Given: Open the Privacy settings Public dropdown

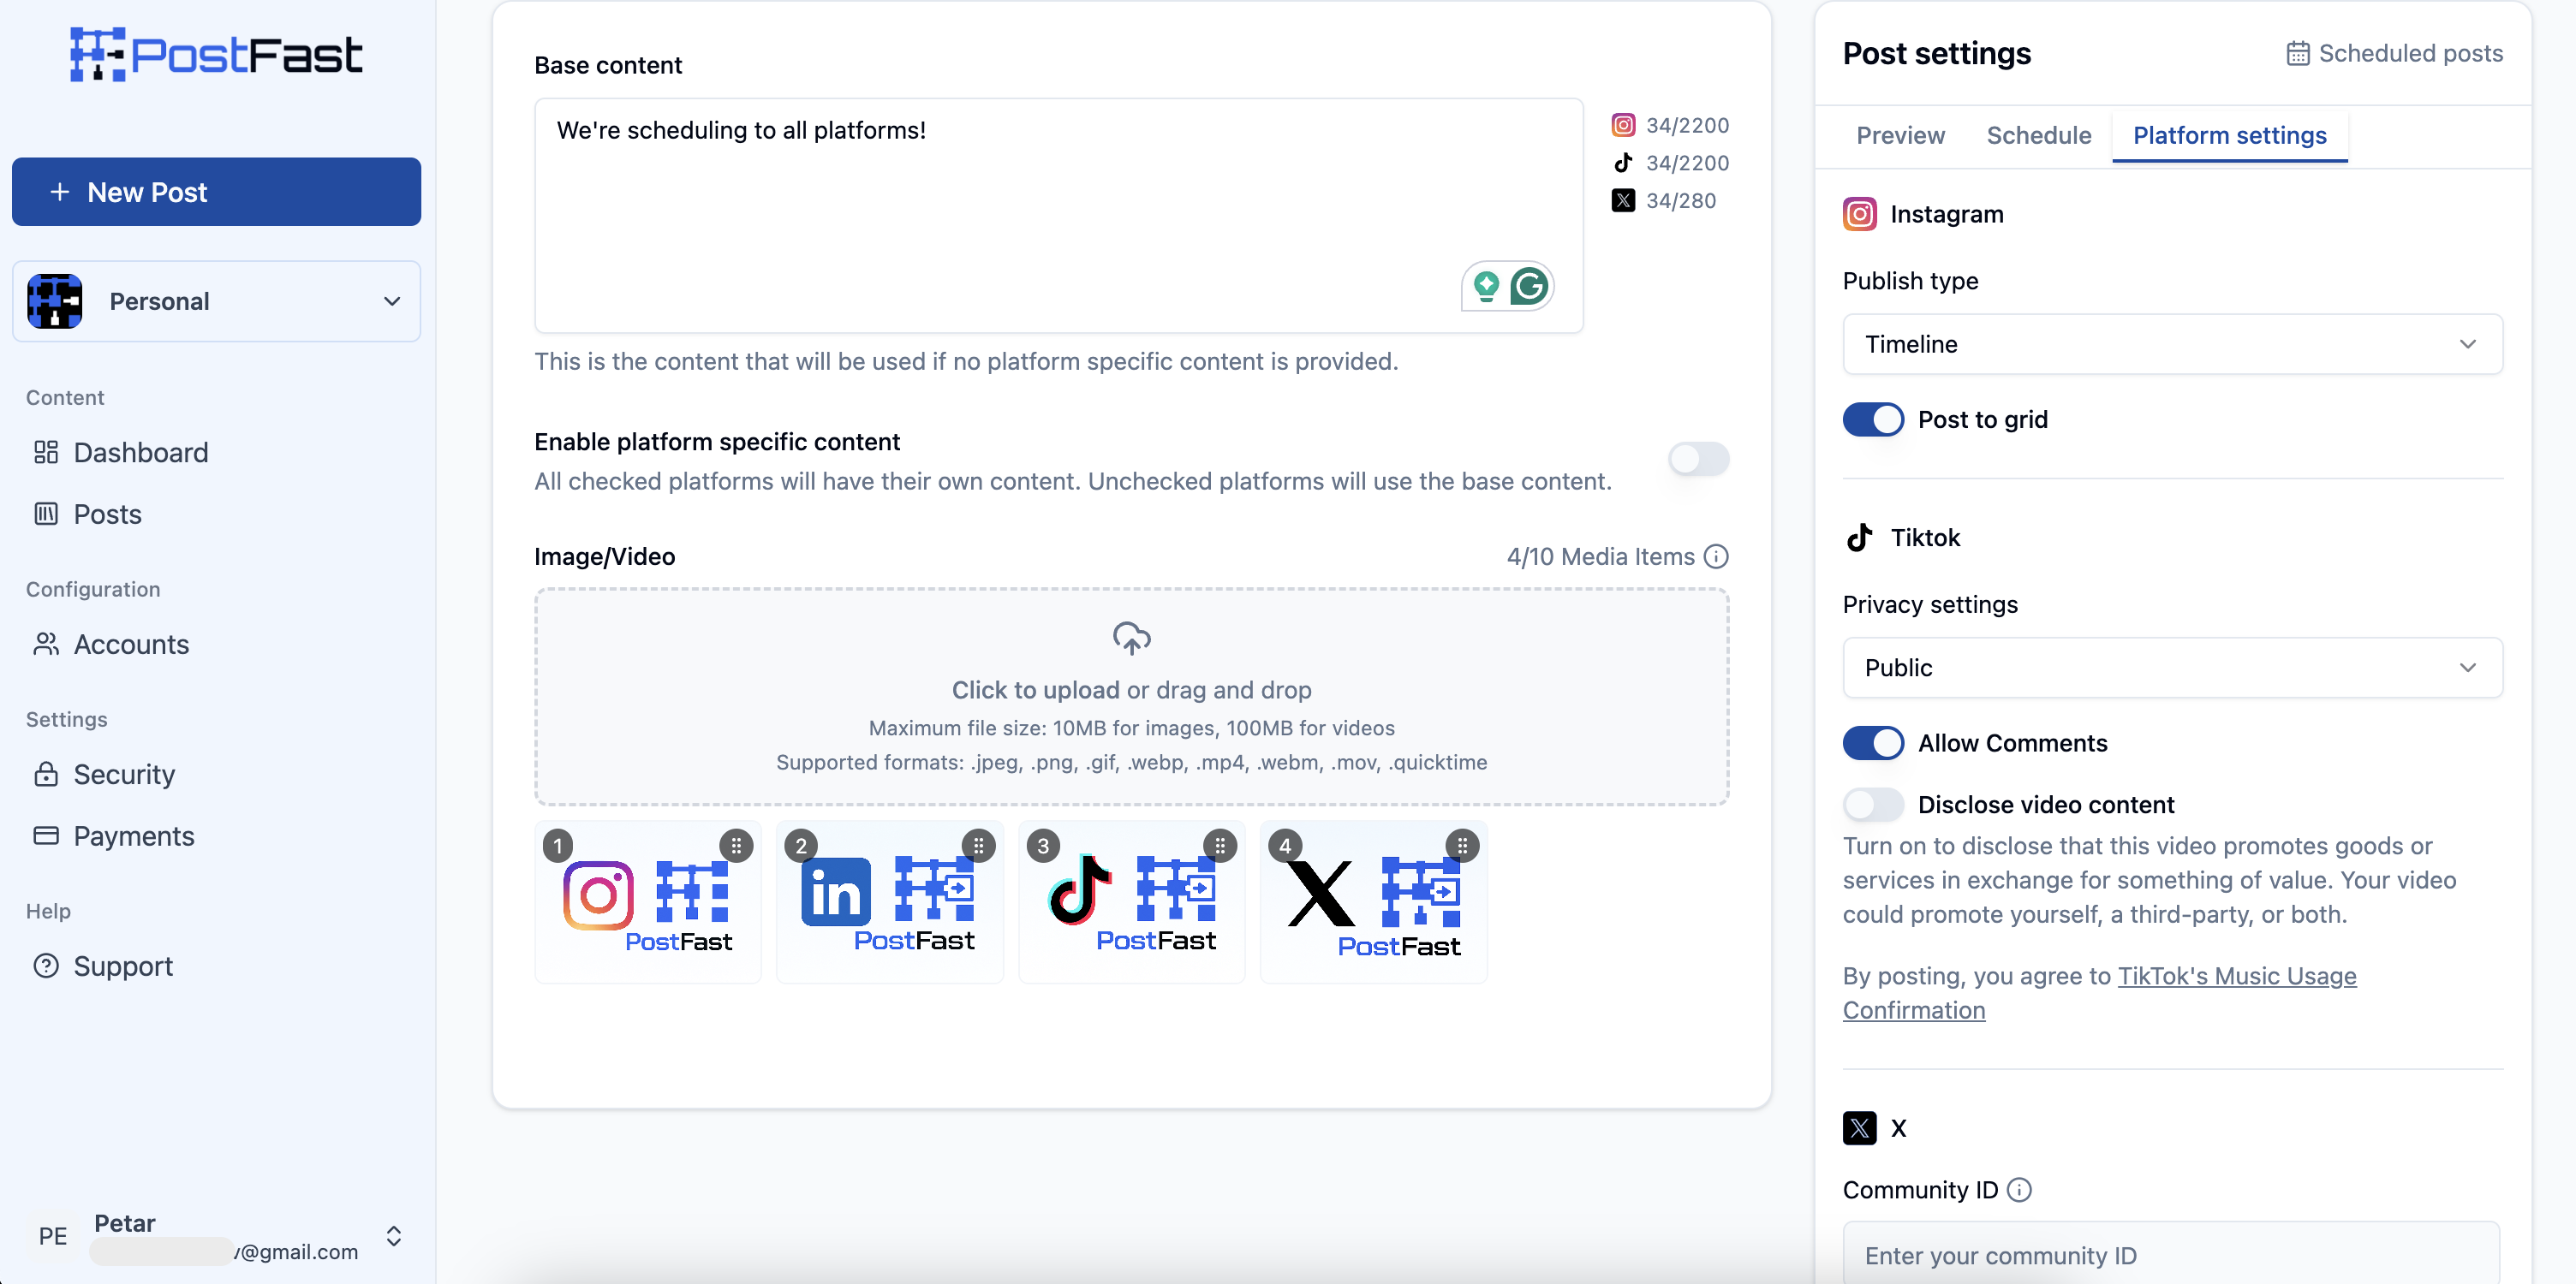Looking at the screenshot, I should pos(2172,668).
